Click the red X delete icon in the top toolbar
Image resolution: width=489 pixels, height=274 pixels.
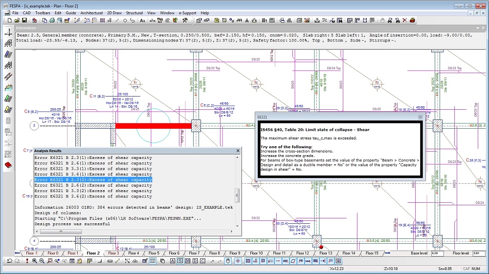click(x=404, y=20)
